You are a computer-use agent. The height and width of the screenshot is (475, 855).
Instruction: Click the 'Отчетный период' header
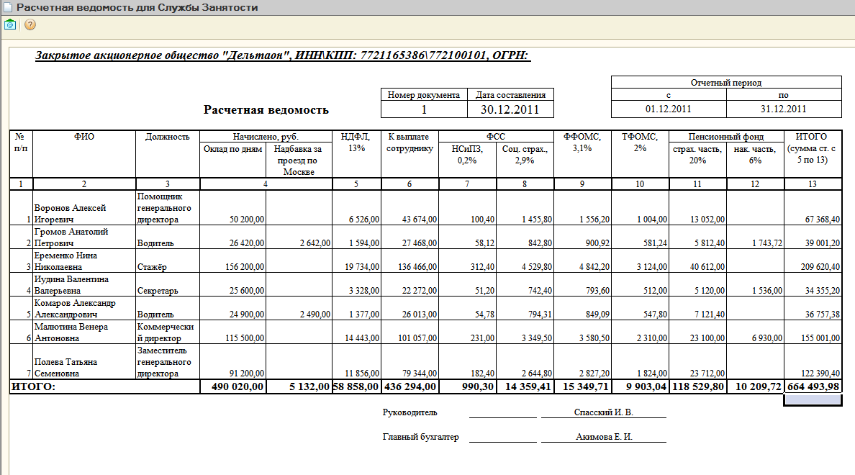(726, 82)
